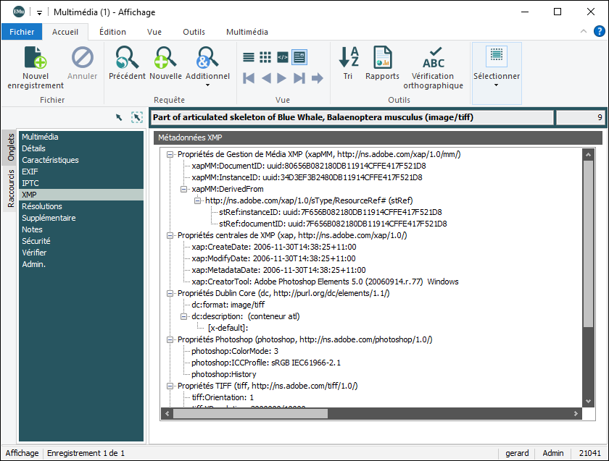This screenshot has width=609, height=461.
Task: Switch to XML view icon
Action: coord(283,56)
